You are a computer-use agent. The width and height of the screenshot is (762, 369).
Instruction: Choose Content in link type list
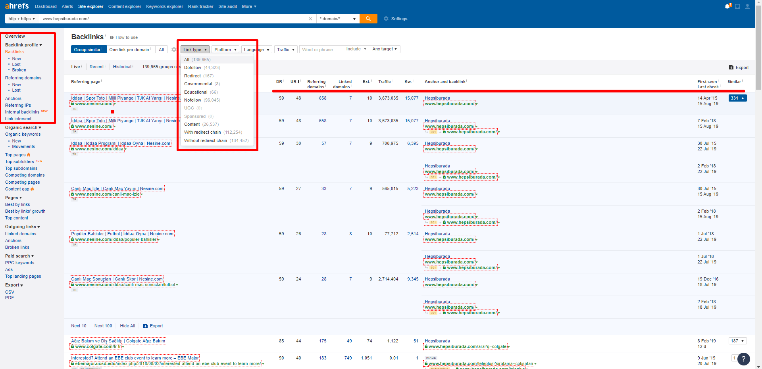pos(217,124)
